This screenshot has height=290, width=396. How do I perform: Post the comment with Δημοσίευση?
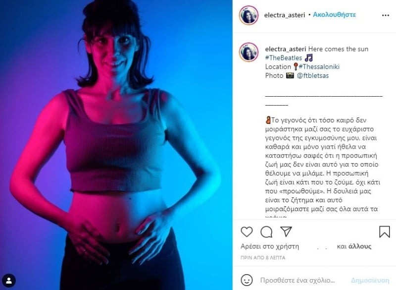coord(370,281)
